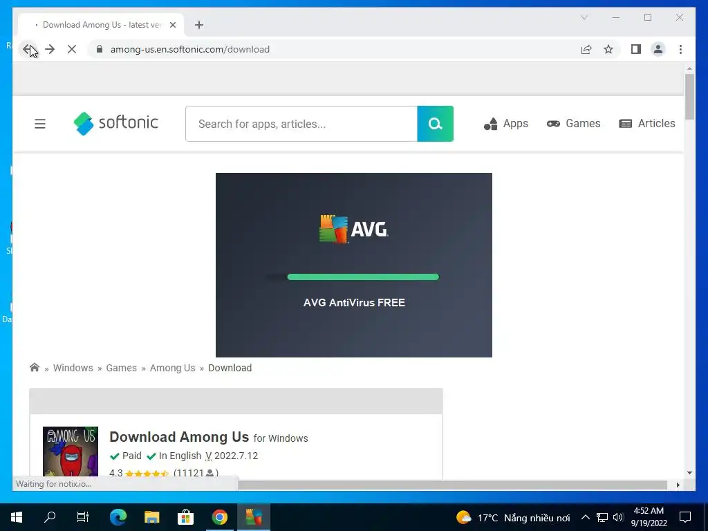Click the AVG green progress bar
This screenshot has width=708, height=531.
[363, 277]
